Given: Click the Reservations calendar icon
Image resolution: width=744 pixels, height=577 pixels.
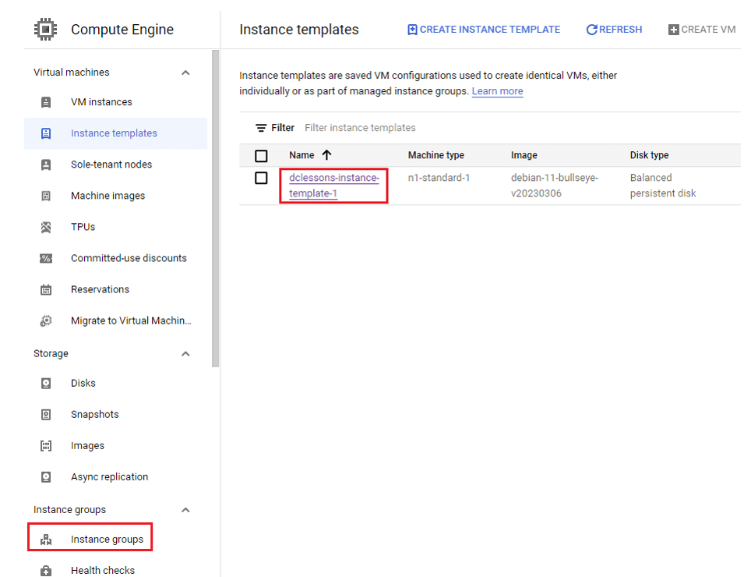Looking at the screenshot, I should coord(46,290).
